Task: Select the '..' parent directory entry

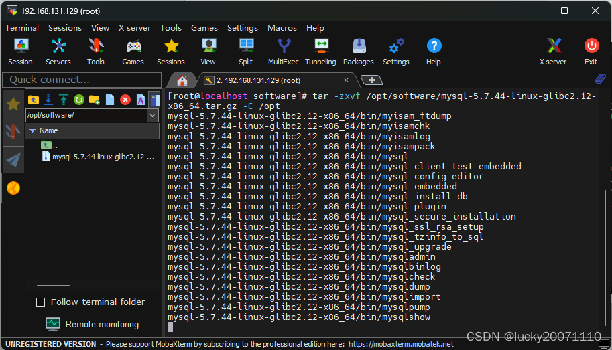Action: (x=50, y=145)
